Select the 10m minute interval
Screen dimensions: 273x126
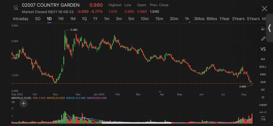145,19
